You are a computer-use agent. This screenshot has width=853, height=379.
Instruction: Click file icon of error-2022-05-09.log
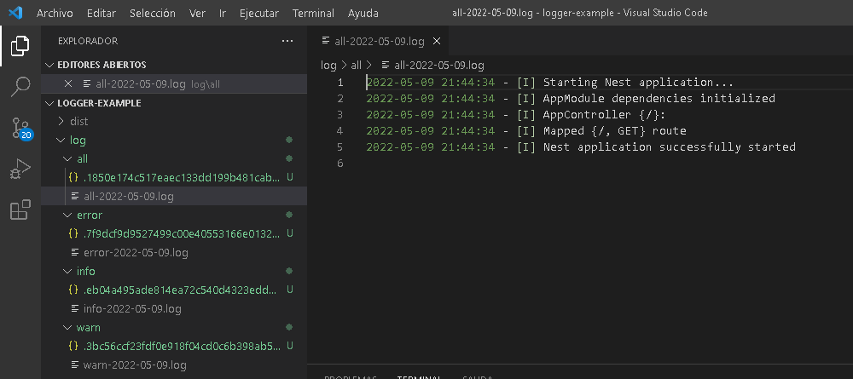(x=75, y=252)
